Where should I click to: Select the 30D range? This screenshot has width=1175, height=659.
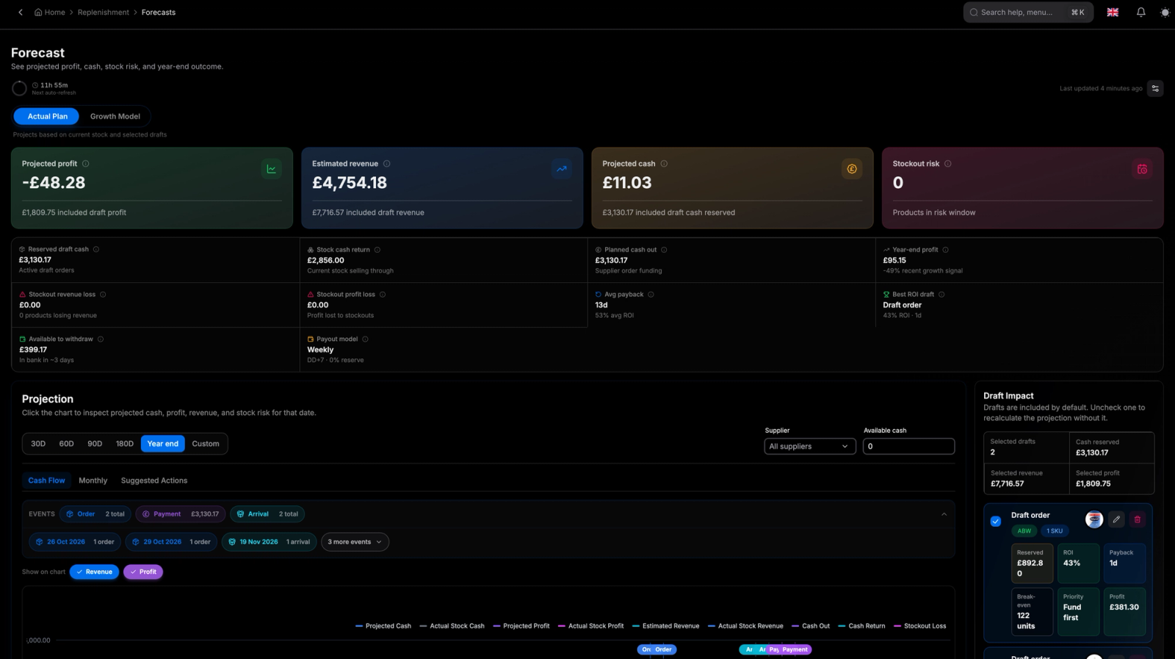pos(38,444)
